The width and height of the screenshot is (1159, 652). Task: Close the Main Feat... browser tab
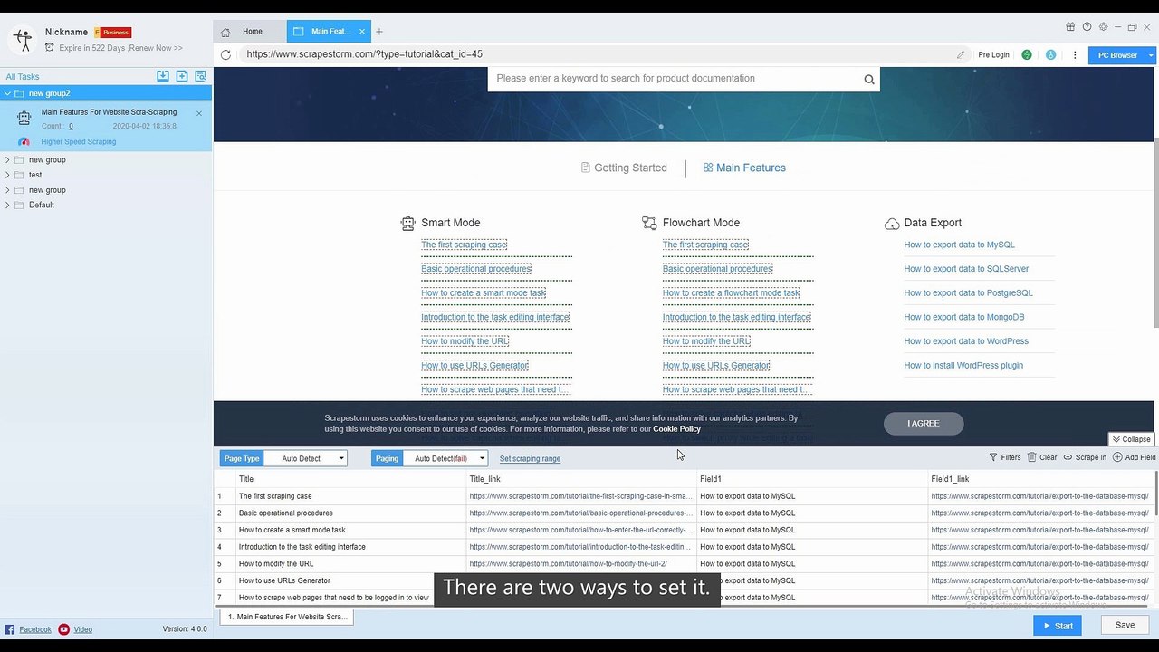362,32
